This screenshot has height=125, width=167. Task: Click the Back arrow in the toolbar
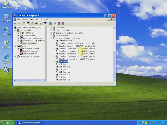[15, 23]
